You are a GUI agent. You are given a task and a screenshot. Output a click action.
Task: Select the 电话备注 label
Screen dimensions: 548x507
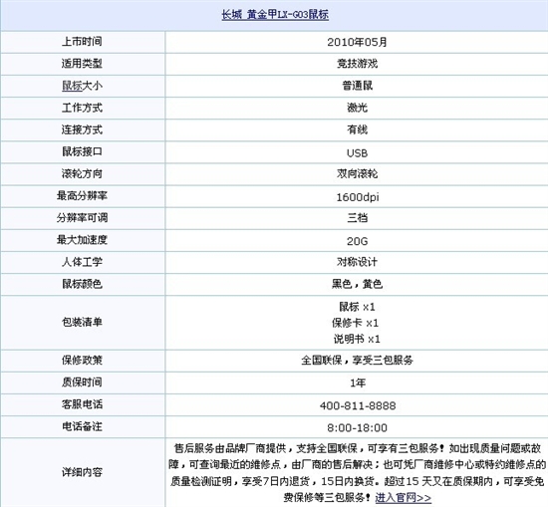click(x=82, y=426)
